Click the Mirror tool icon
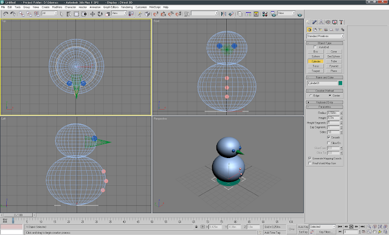The height and width of the screenshot is (235, 389). pyautogui.click(x=224, y=14)
